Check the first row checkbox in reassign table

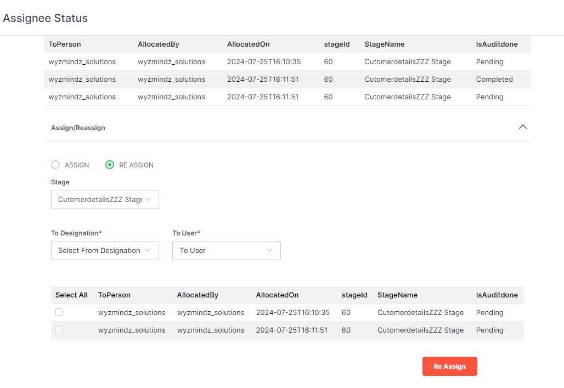click(x=59, y=312)
